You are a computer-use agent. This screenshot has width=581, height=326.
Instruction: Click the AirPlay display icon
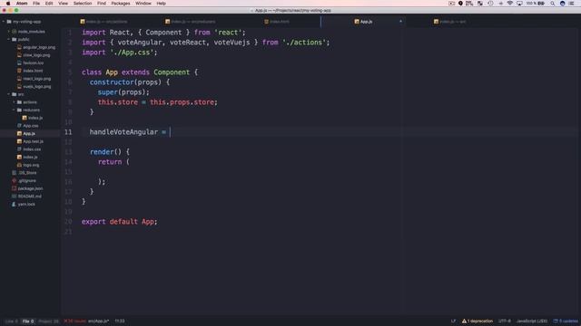pyautogui.click(x=519, y=4)
